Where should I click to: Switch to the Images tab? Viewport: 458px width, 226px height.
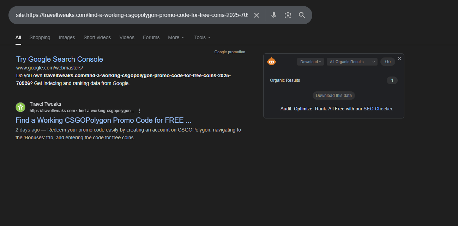tap(67, 37)
